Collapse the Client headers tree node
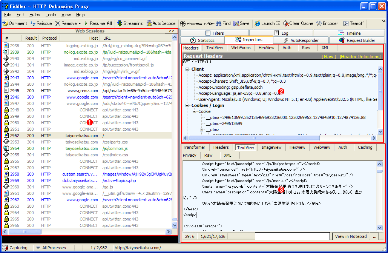This screenshot has height=253, width=388. tap(187, 69)
